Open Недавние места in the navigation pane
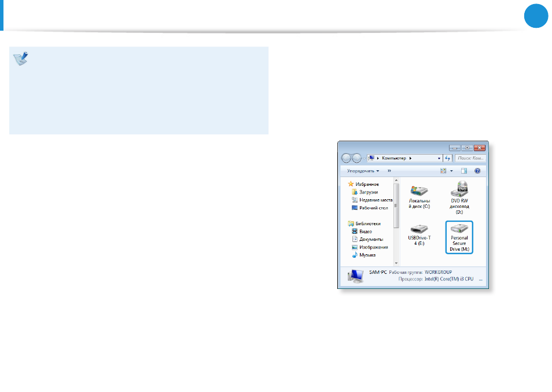The height and width of the screenshot is (392, 552). coord(372,200)
